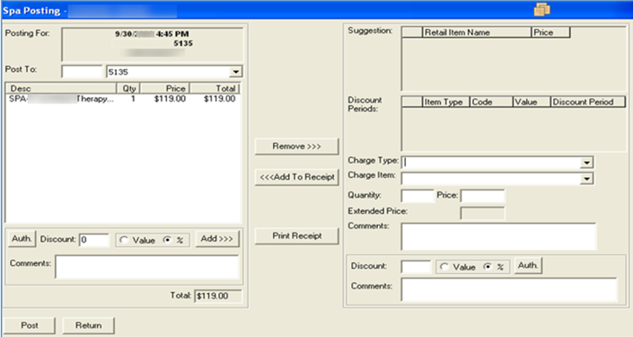Click the Quantity input field
The width and height of the screenshot is (633, 337).
coord(418,196)
